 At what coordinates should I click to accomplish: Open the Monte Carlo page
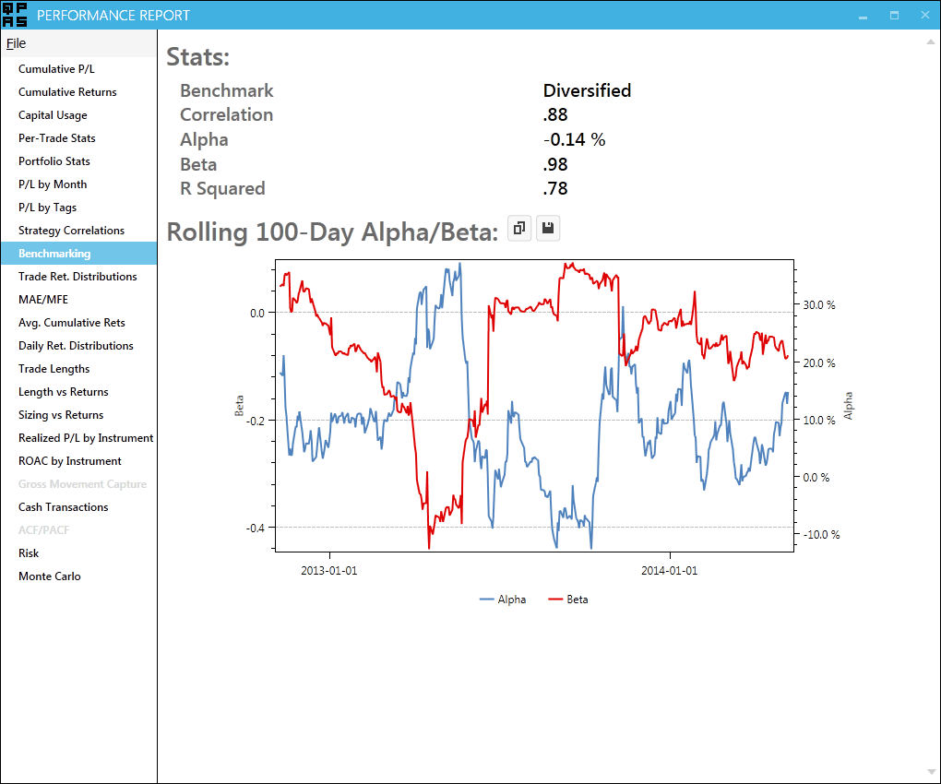50,576
